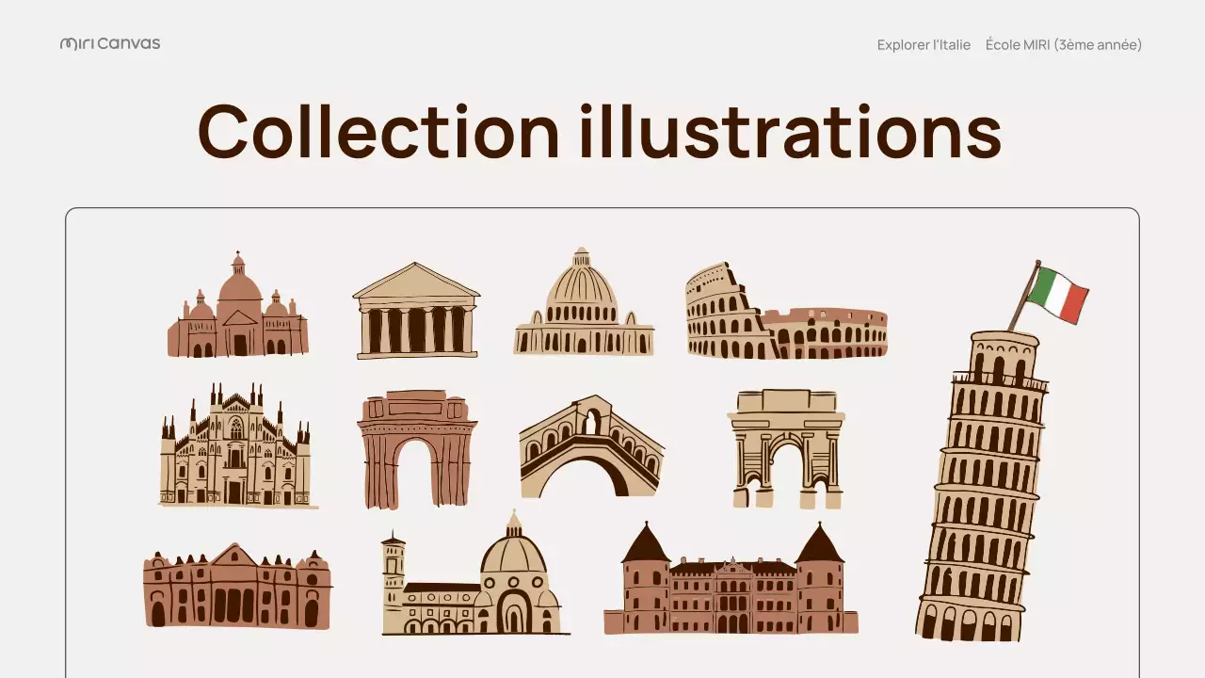Image resolution: width=1205 pixels, height=678 pixels.
Task: Open the Explorer l'Italie link
Action: coord(924,44)
